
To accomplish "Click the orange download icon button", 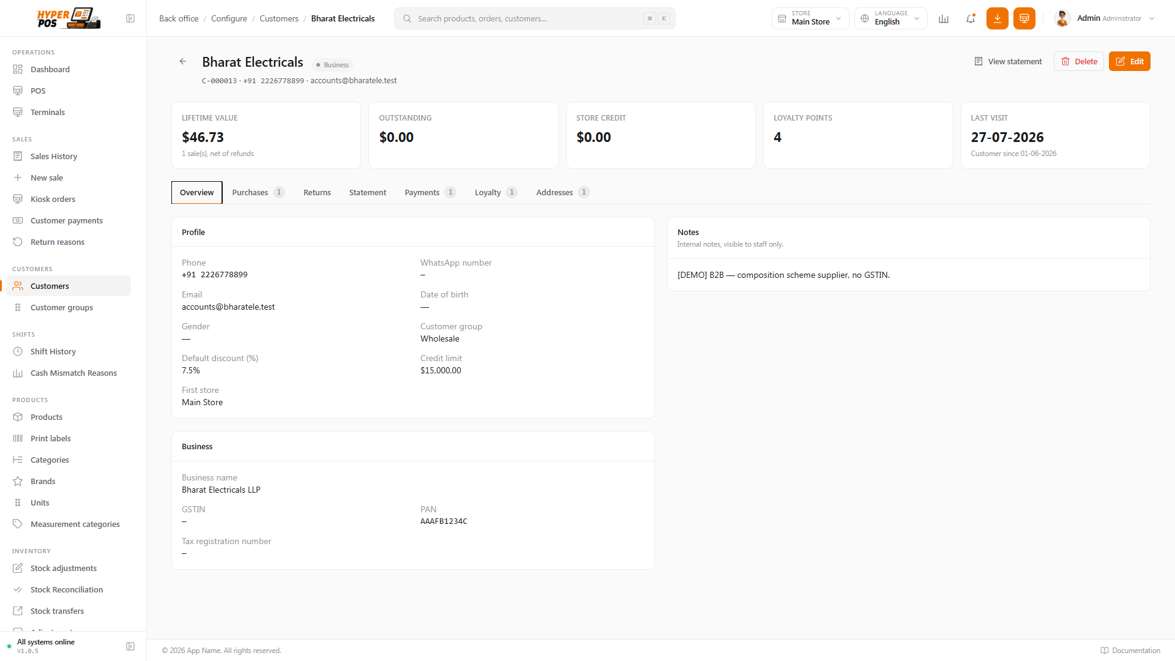I will 998,18.
